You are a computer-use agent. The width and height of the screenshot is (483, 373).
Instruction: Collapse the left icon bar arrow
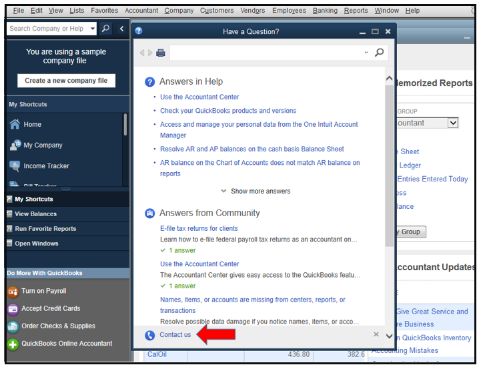tap(122, 29)
